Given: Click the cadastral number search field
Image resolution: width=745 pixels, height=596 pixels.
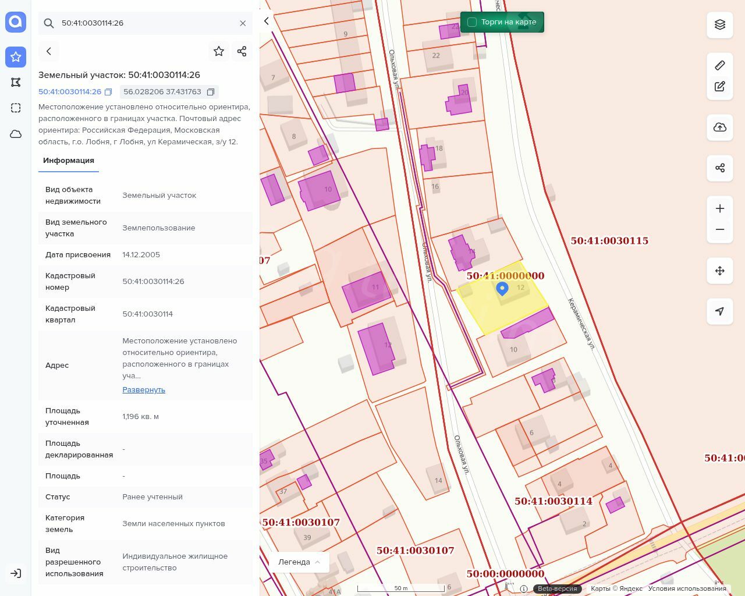Looking at the screenshot, I should pyautogui.click(x=146, y=23).
